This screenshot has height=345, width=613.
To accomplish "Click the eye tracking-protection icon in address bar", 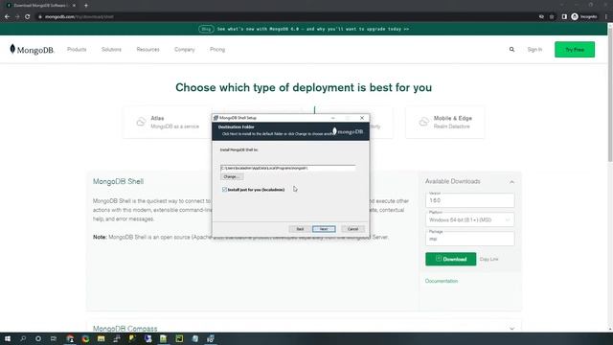I will pos(541,17).
